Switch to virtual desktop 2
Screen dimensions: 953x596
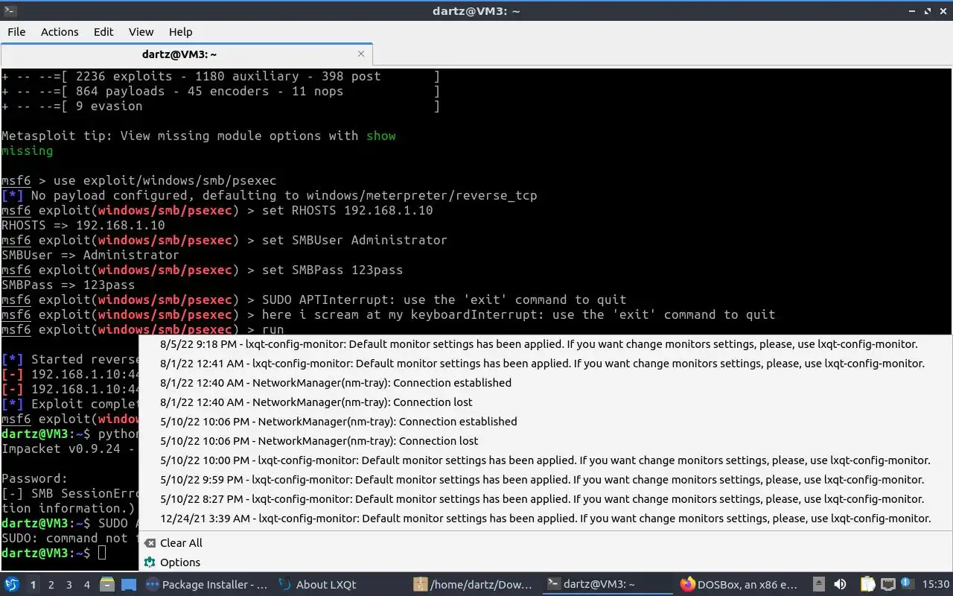pyautogui.click(x=51, y=585)
